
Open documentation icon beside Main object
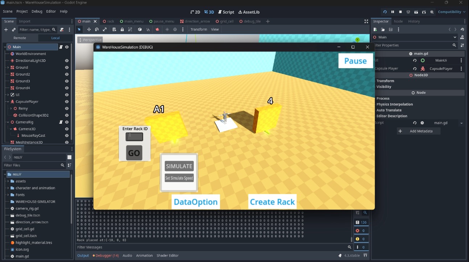[x=462, y=37]
